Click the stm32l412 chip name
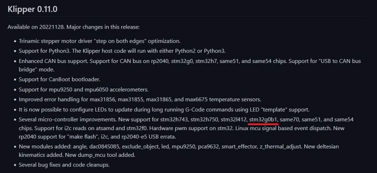This screenshot has width=377, height=173. pos(233,119)
